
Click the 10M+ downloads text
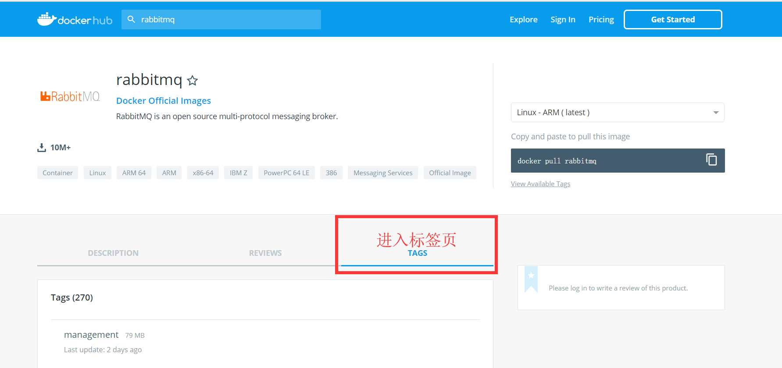pyautogui.click(x=61, y=148)
